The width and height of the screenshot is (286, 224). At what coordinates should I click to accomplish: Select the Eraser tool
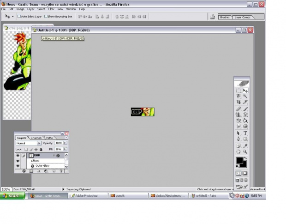[238, 121]
